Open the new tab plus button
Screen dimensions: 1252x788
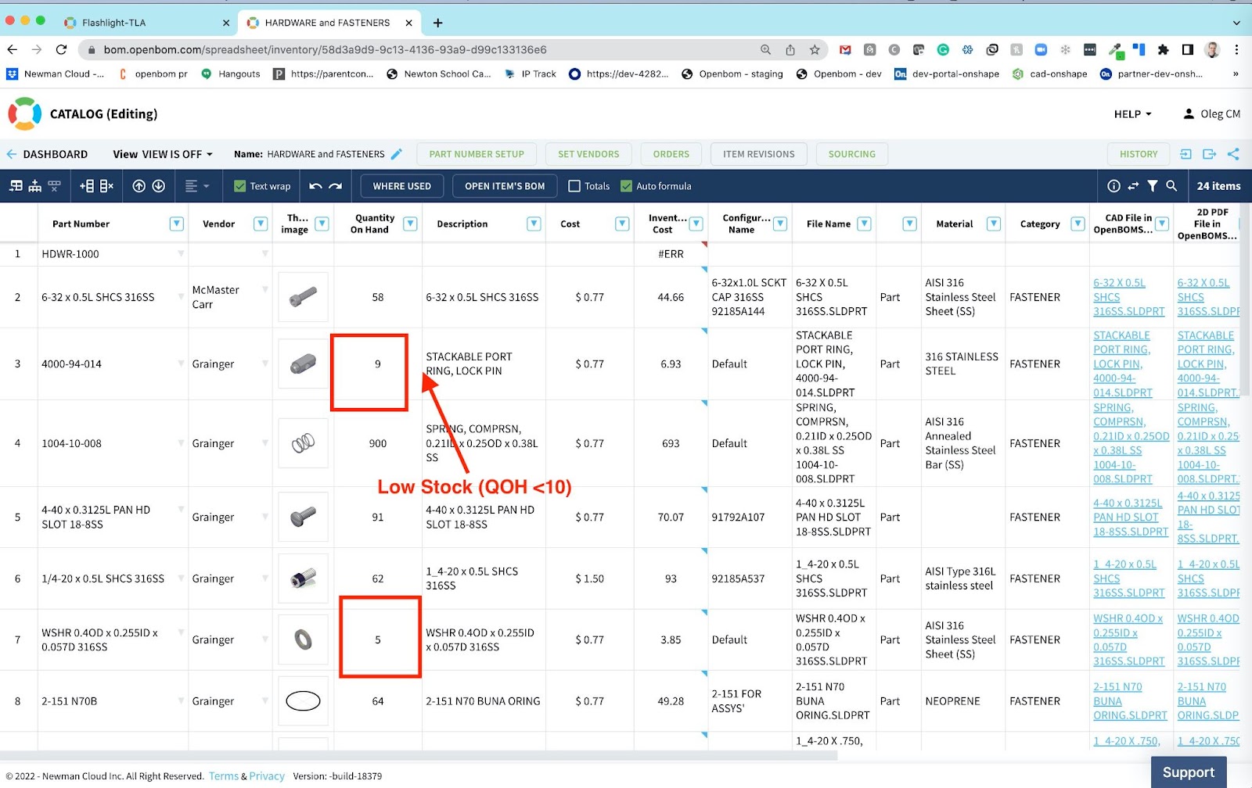coord(438,23)
